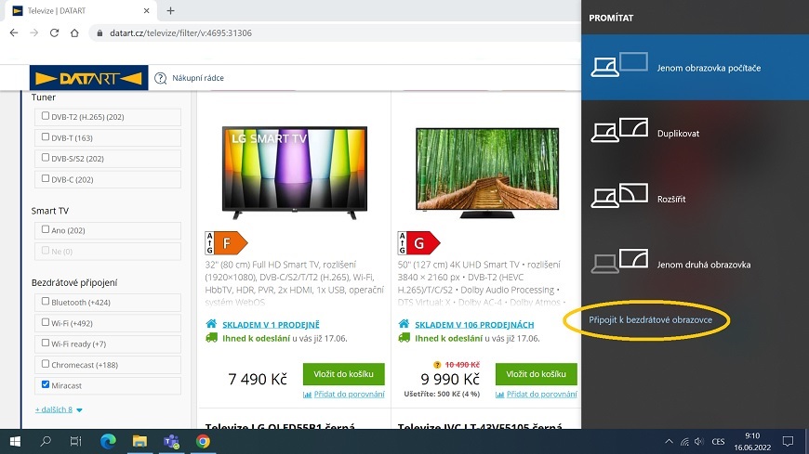Open network status tray icon
This screenshot has width=809, height=454.
(684, 442)
